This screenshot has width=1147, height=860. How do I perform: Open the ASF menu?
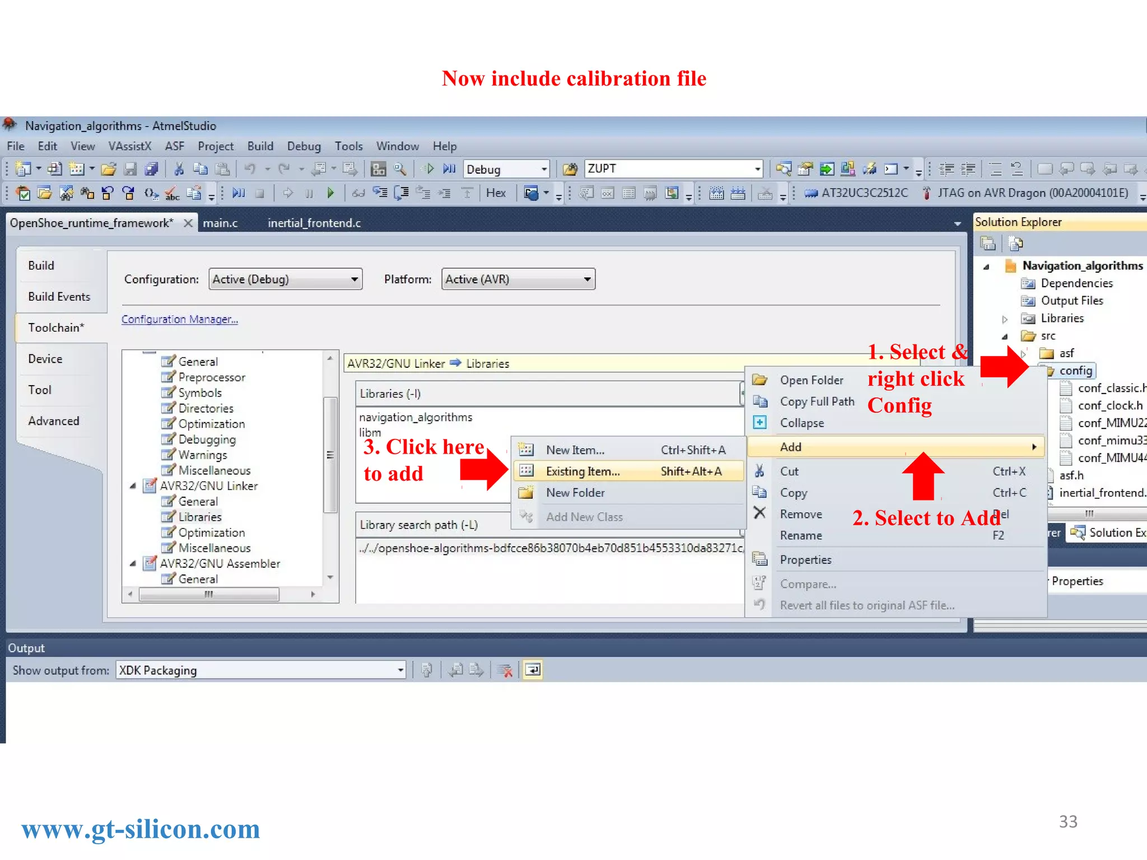coord(175,146)
